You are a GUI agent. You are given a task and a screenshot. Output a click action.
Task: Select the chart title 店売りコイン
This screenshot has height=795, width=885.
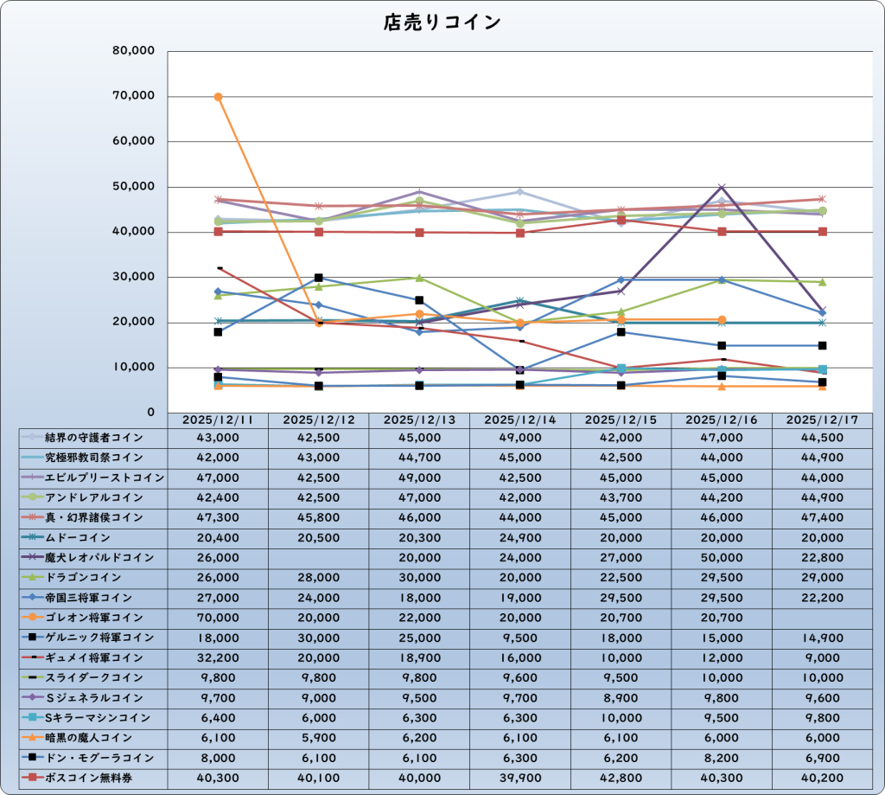(442, 23)
